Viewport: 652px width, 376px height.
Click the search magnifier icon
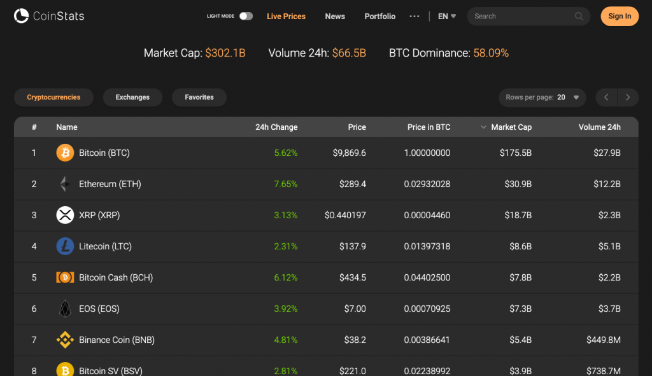coord(578,16)
